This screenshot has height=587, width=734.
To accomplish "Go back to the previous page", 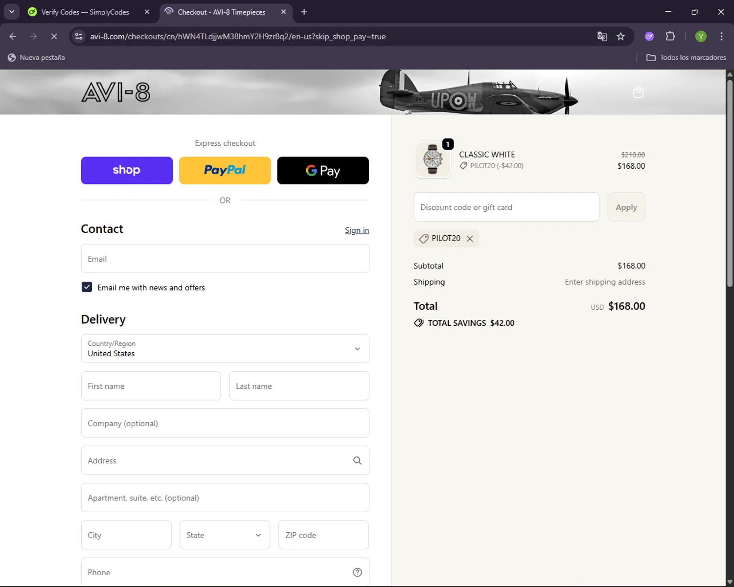I will coord(13,36).
